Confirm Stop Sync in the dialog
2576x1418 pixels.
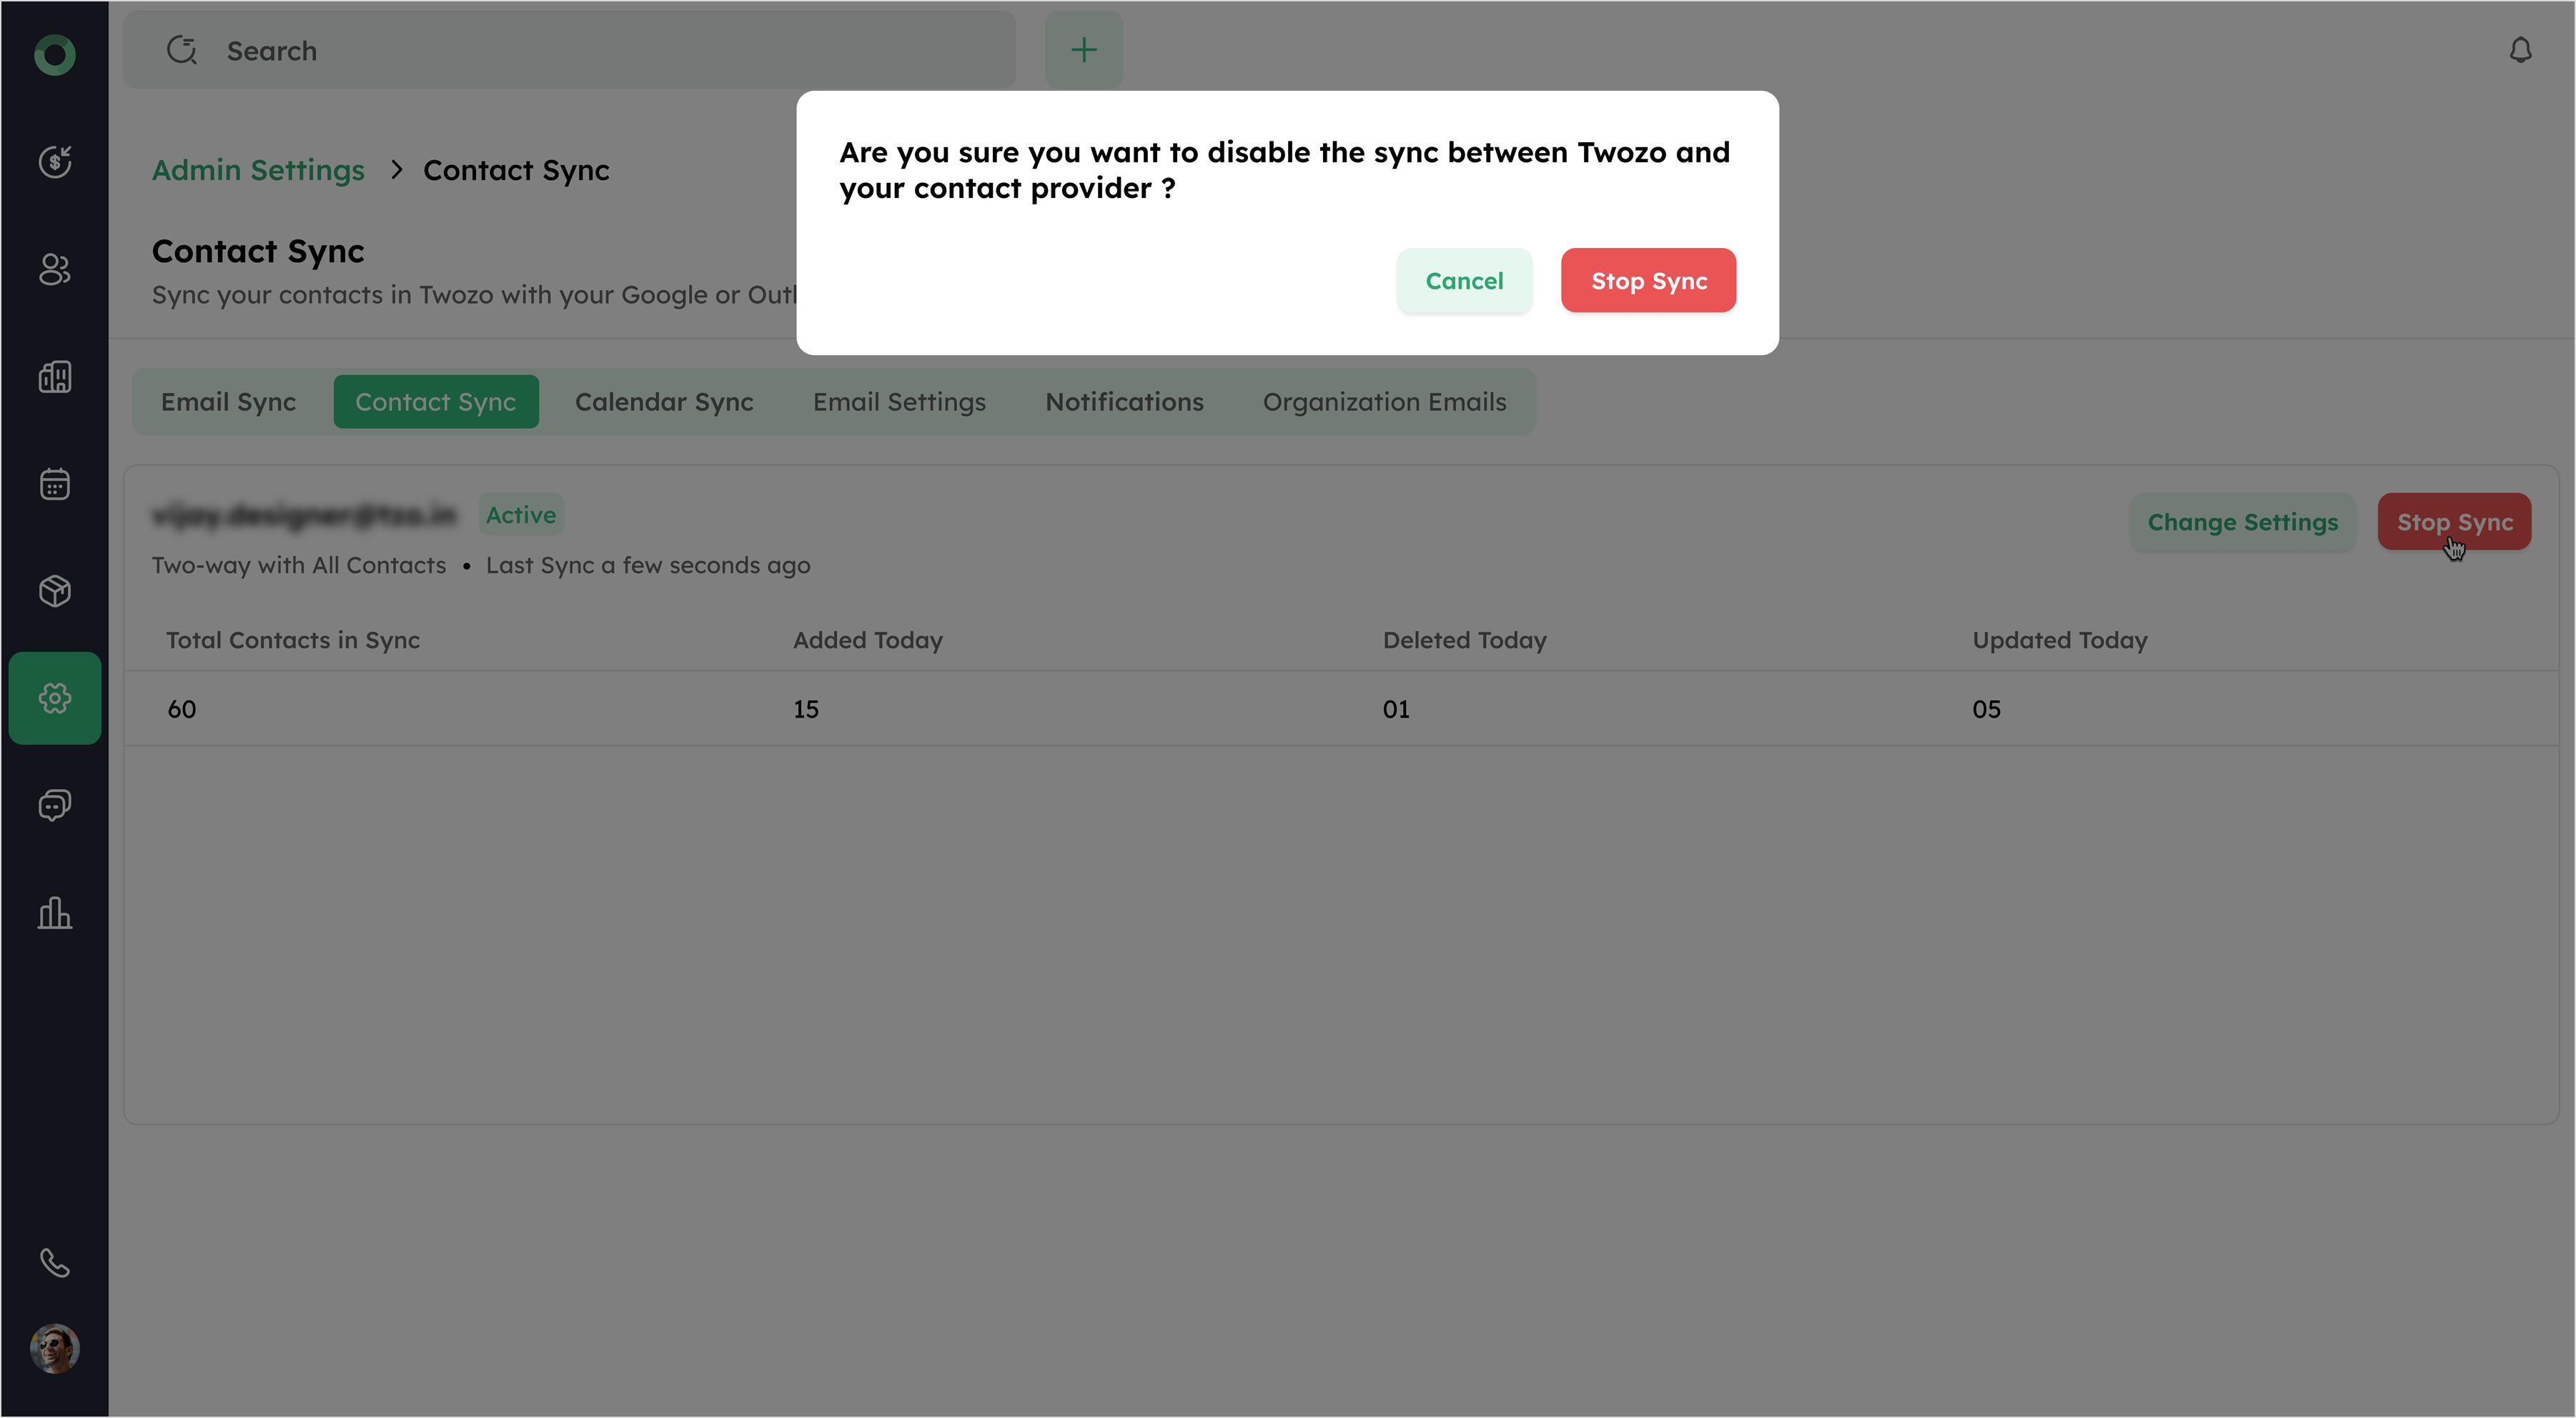pyautogui.click(x=1648, y=281)
